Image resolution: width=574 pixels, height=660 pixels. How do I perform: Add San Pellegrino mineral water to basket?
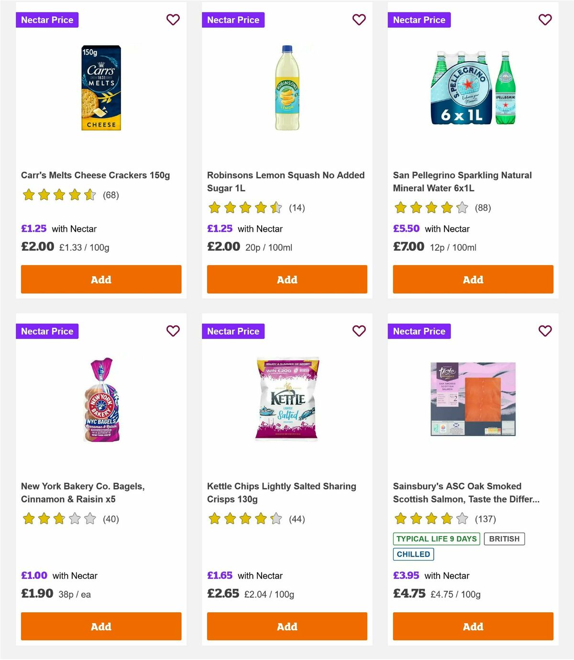[x=473, y=279]
